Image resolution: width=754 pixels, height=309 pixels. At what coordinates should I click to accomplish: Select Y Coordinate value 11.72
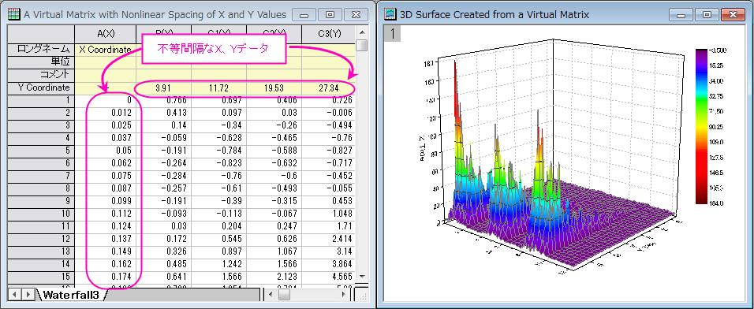coord(218,89)
